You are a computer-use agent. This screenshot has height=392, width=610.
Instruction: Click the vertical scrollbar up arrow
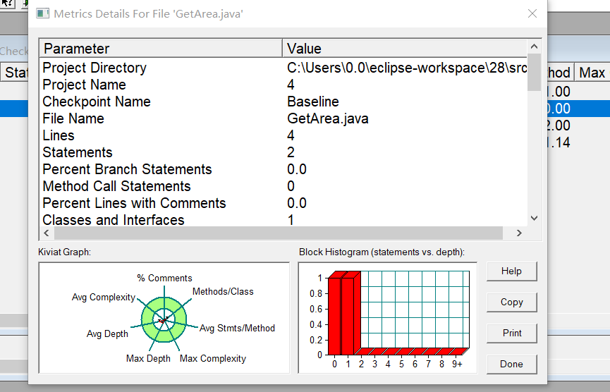pos(534,47)
